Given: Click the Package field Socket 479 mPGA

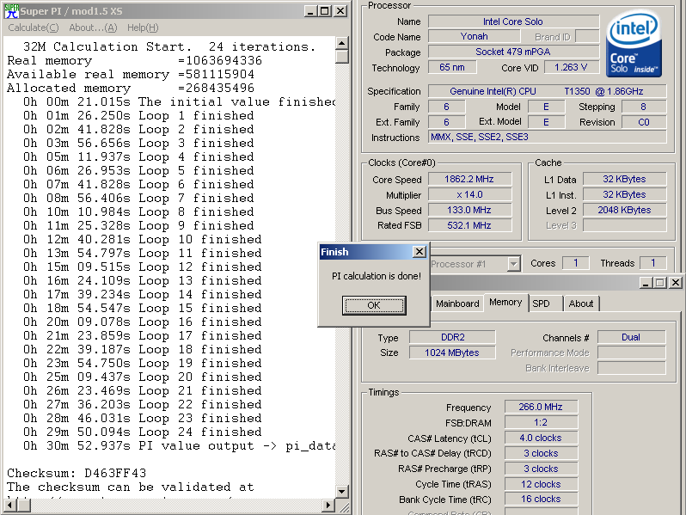Looking at the screenshot, I should point(513,52).
